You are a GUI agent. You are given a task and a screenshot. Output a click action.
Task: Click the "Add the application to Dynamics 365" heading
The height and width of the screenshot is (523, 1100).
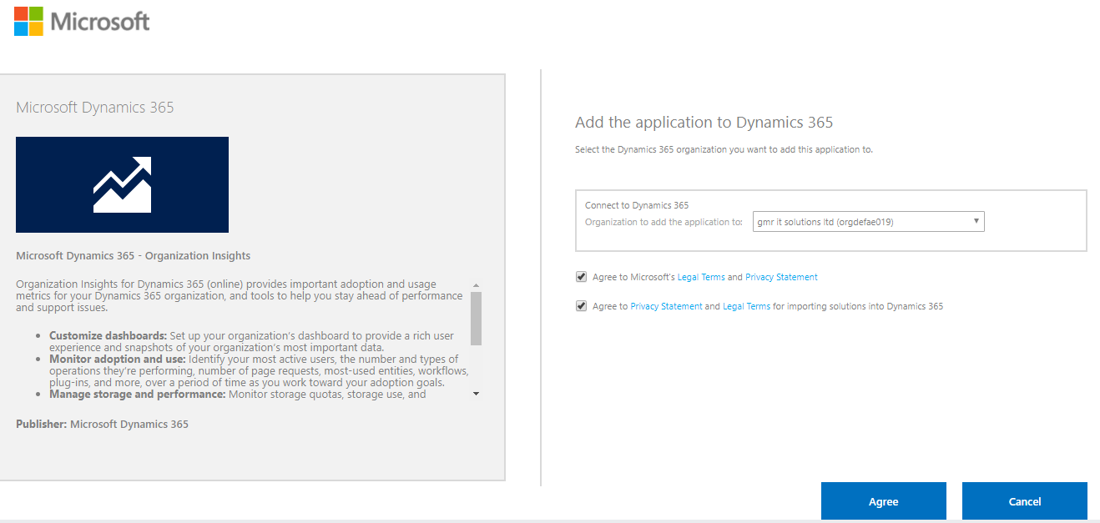(x=704, y=123)
